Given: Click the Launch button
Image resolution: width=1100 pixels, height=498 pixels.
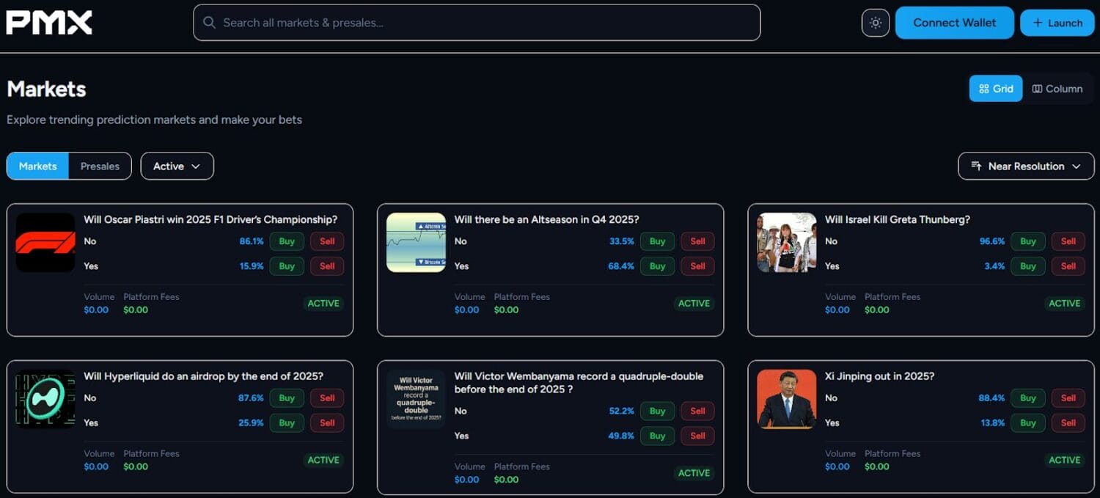Looking at the screenshot, I should 1057,23.
